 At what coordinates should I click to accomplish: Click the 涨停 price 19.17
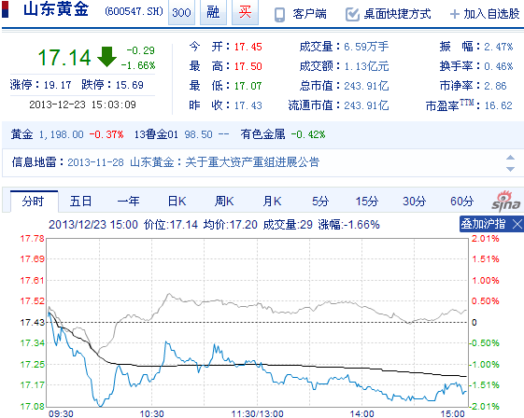point(58,85)
